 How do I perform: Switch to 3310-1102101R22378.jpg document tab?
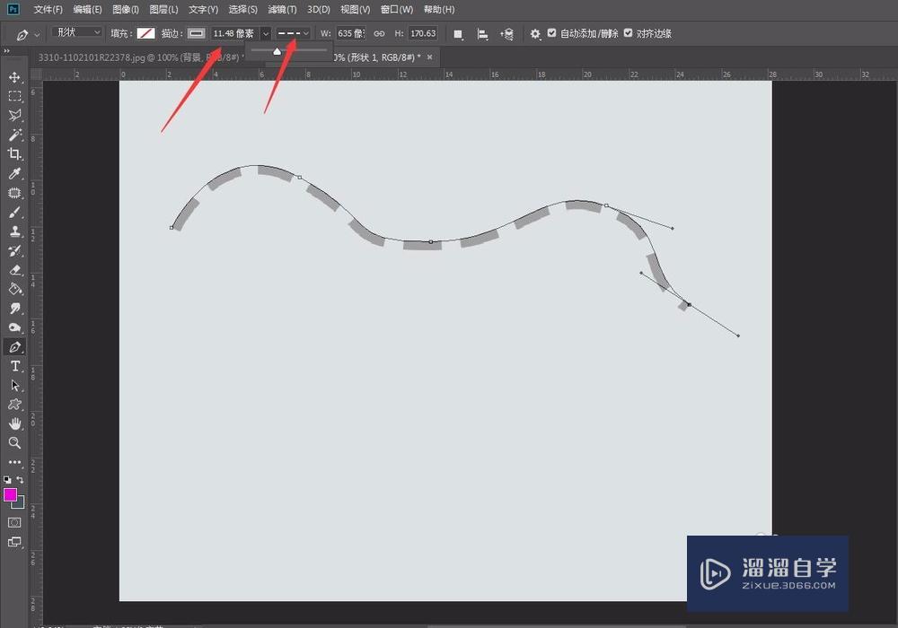142,57
